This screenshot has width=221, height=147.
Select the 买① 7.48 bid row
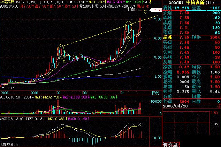(191, 42)
